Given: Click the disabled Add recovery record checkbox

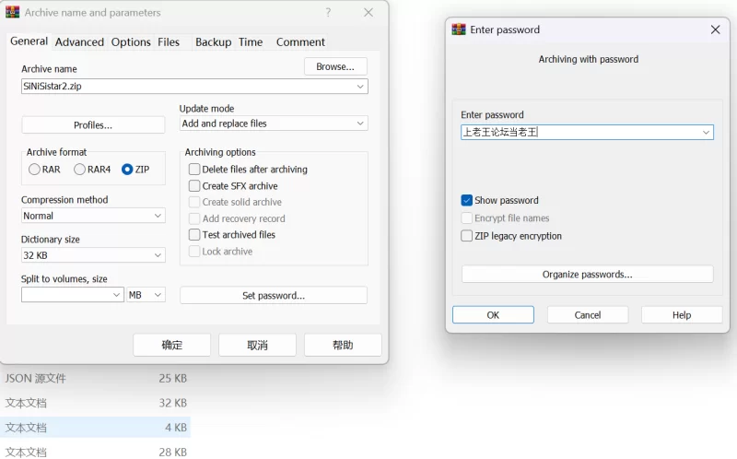Looking at the screenshot, I should point(194,218).
